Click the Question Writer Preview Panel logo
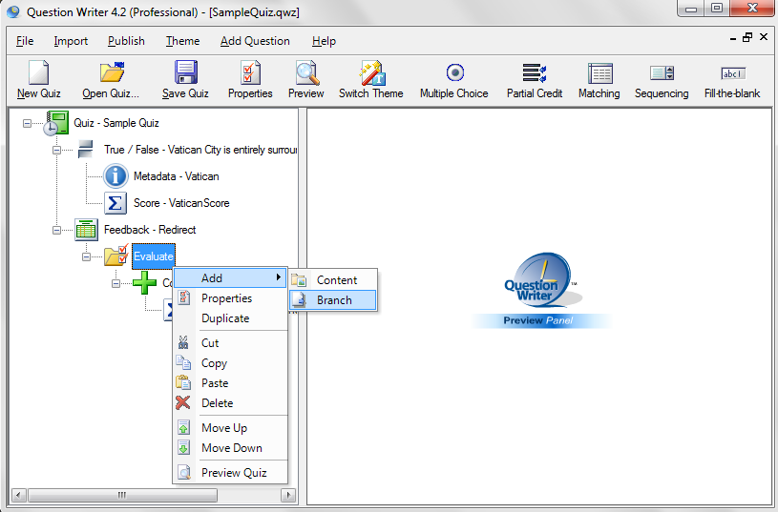This screenshot has height=512, width=778. tap(541, 290)
